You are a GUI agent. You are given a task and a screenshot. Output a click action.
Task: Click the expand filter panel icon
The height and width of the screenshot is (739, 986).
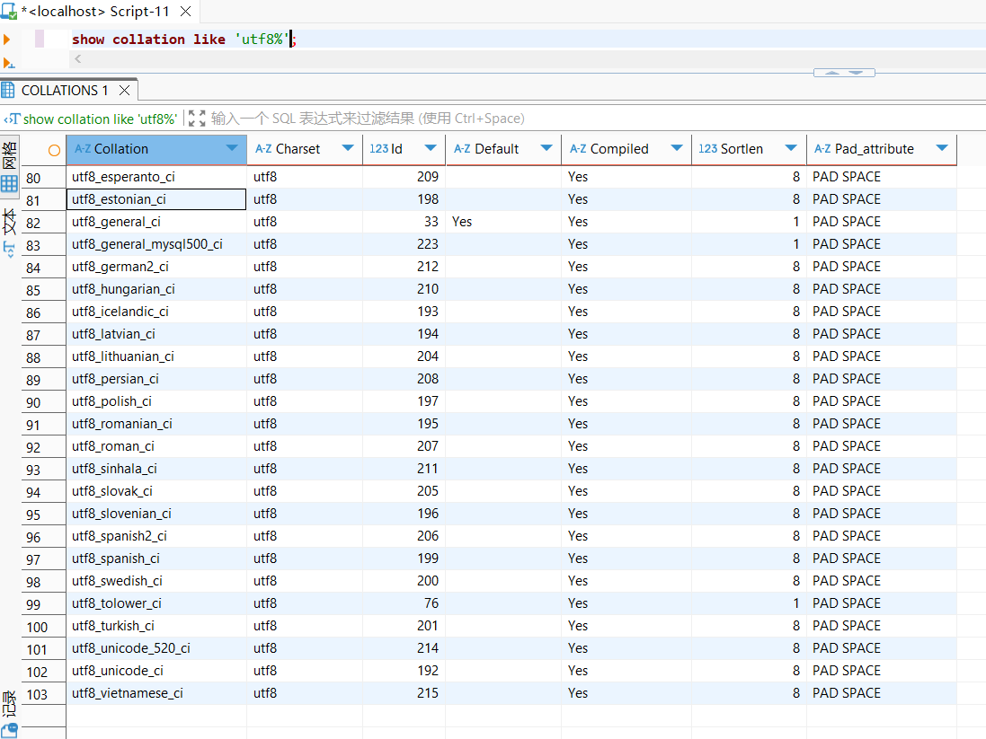click(197, 119)
